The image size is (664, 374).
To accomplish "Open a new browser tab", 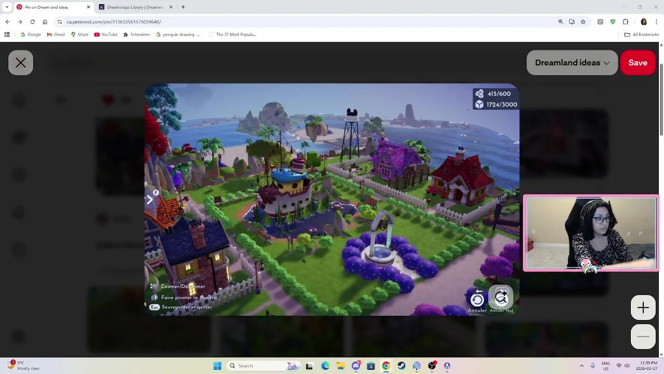I will [x=183, y=7].
